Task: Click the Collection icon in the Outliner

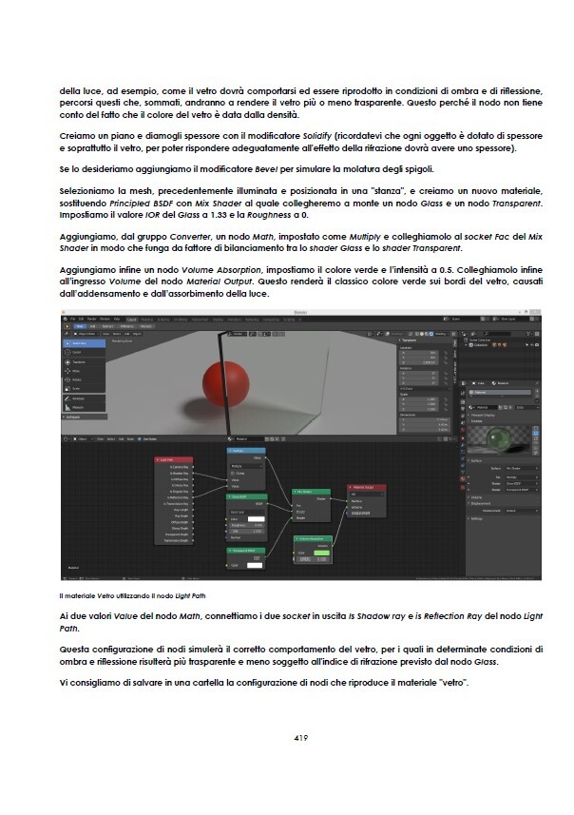Action: 470,344
